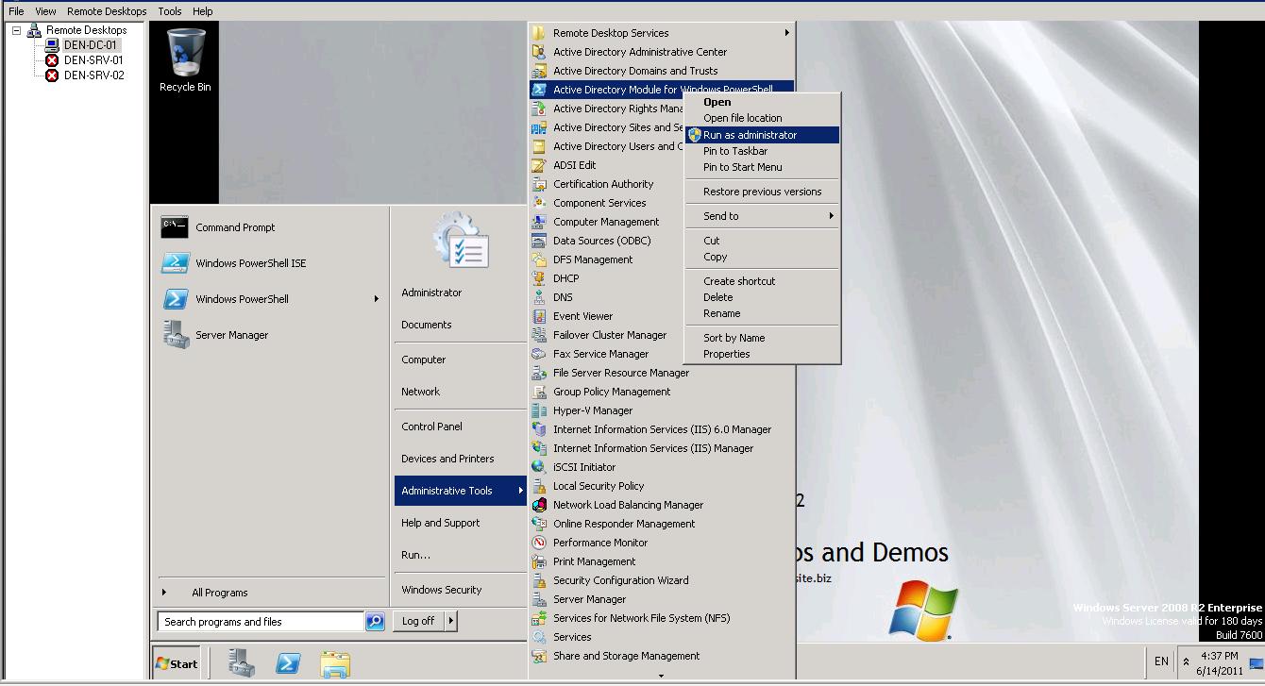Open Control Panel link in Start menu
Viewport: 1265px width, 686px height.
pos(431,427)
